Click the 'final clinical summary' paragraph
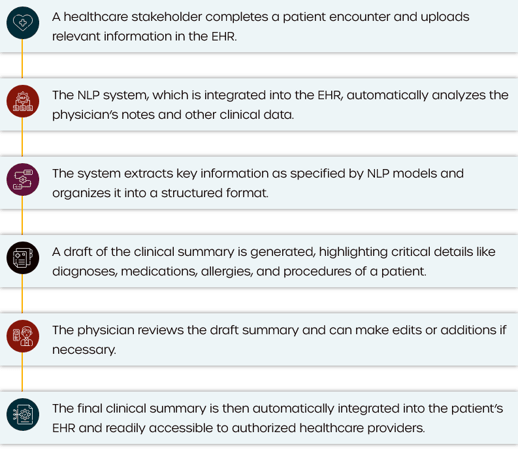Screen dimensions: 518x470 (278, 418)
